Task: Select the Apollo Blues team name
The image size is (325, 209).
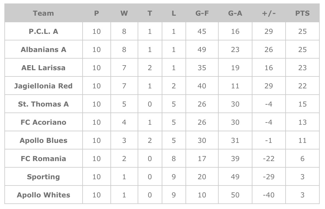Action: pyautogui.click(x=43, y=140)
